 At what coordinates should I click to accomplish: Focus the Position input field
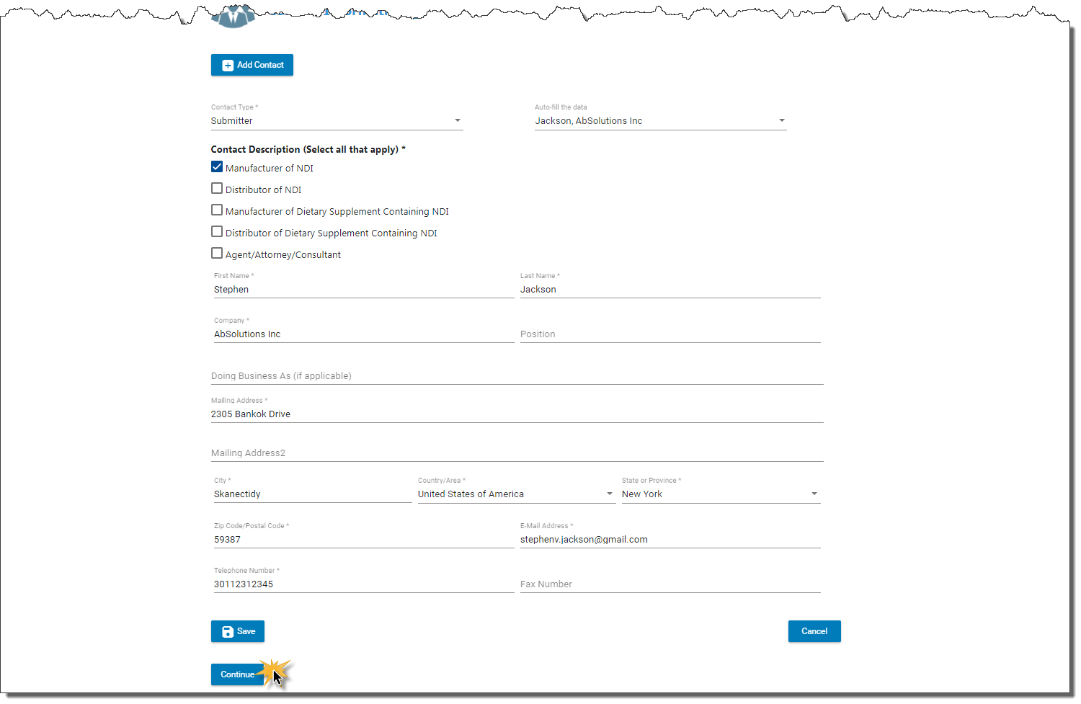pos(669,334)
